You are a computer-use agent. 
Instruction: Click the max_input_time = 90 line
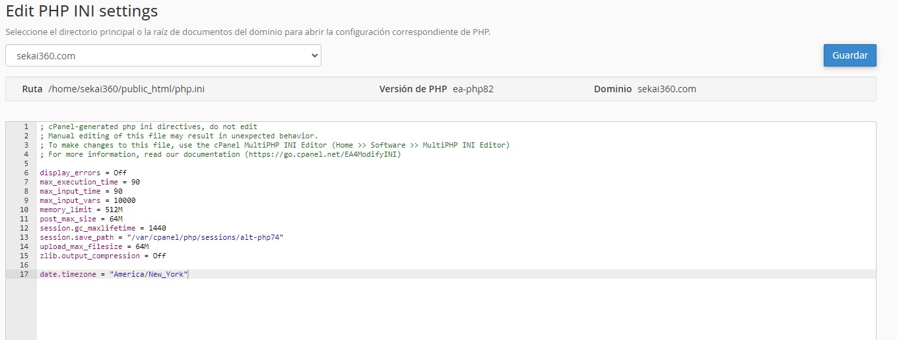point(81,191)
